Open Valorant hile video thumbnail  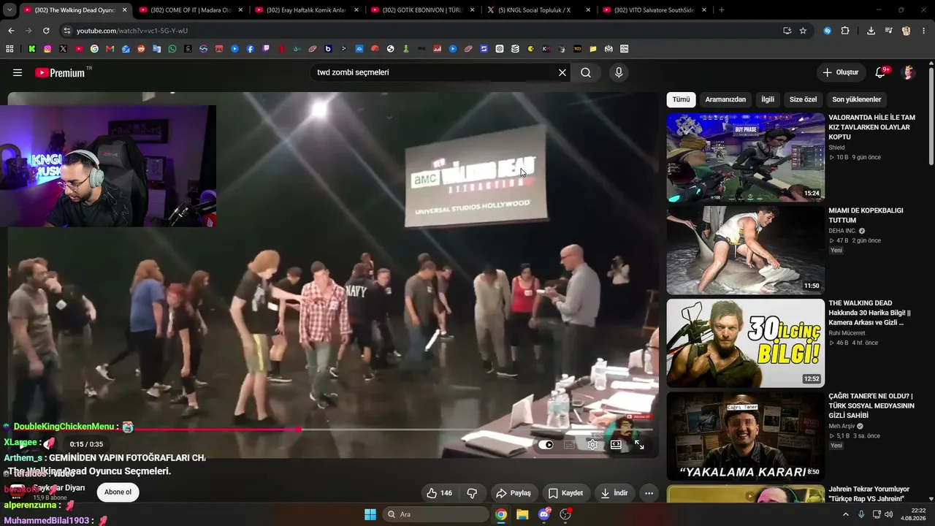[x=745, y=157]
